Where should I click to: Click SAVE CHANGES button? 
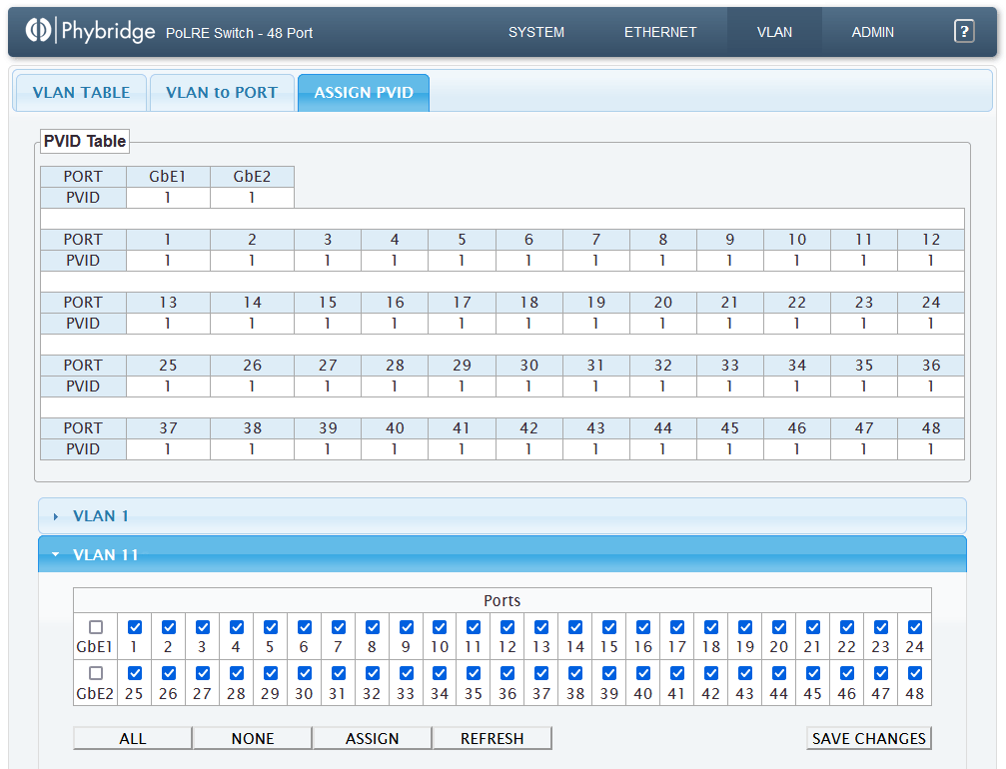pos(869,738)
